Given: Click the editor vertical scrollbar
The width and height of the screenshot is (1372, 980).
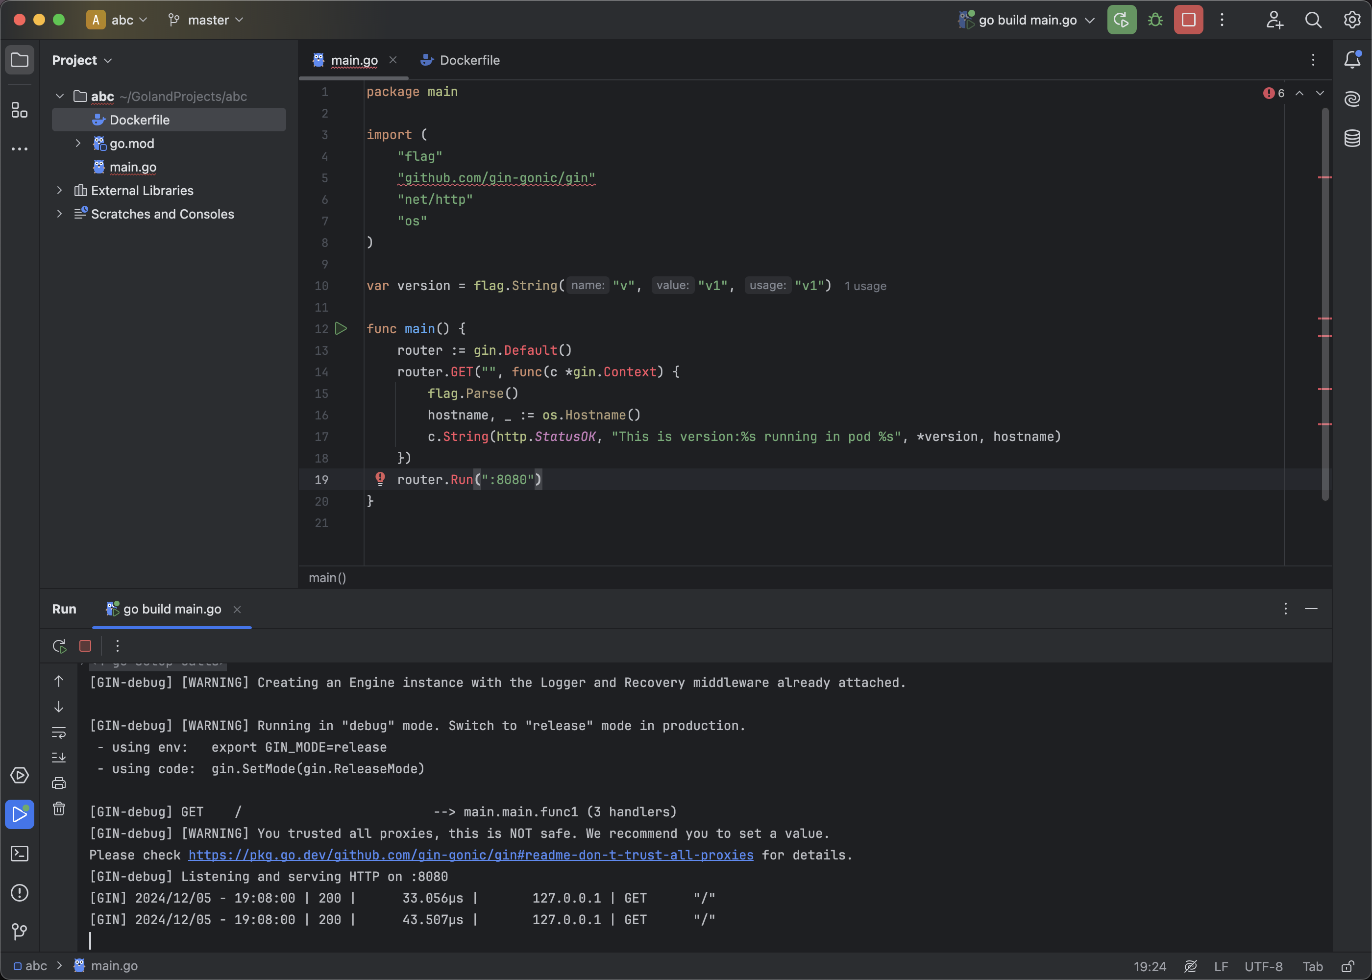Looking at the screenshot, I should pyautogui.click(x=1325, y=304).
